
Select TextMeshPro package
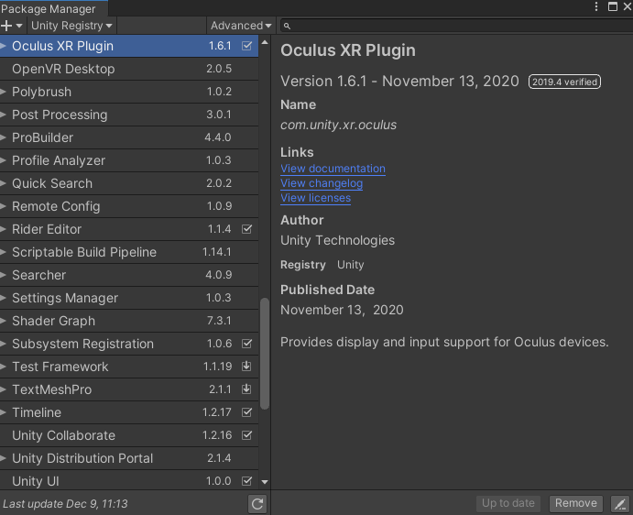point(129,389)
